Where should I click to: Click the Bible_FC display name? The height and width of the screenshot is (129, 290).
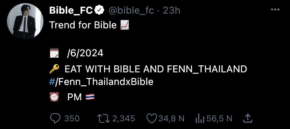click(x=71, y=11)
